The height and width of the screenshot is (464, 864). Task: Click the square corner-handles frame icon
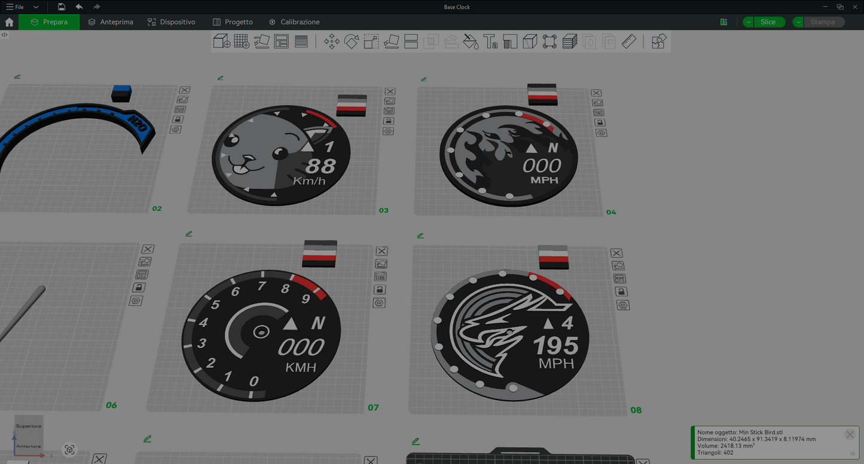point(549,41)
